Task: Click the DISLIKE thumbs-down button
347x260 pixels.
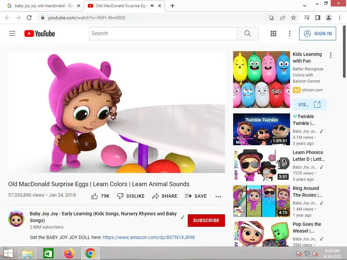Action: (x=131, y=196)
